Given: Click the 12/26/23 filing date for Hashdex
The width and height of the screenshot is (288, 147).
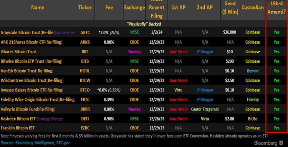Looking at the screenshot, I should tap(157, 119).
